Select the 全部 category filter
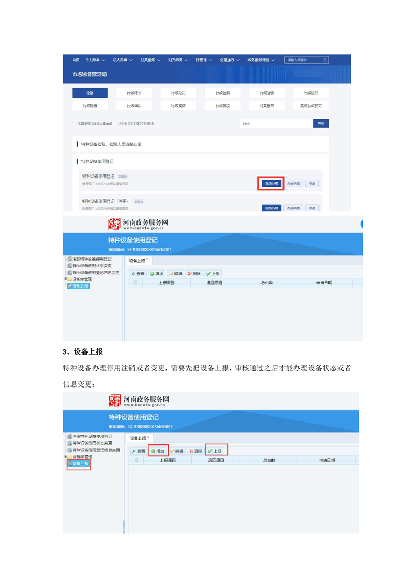414x586 pixels. tap(90, 92)
